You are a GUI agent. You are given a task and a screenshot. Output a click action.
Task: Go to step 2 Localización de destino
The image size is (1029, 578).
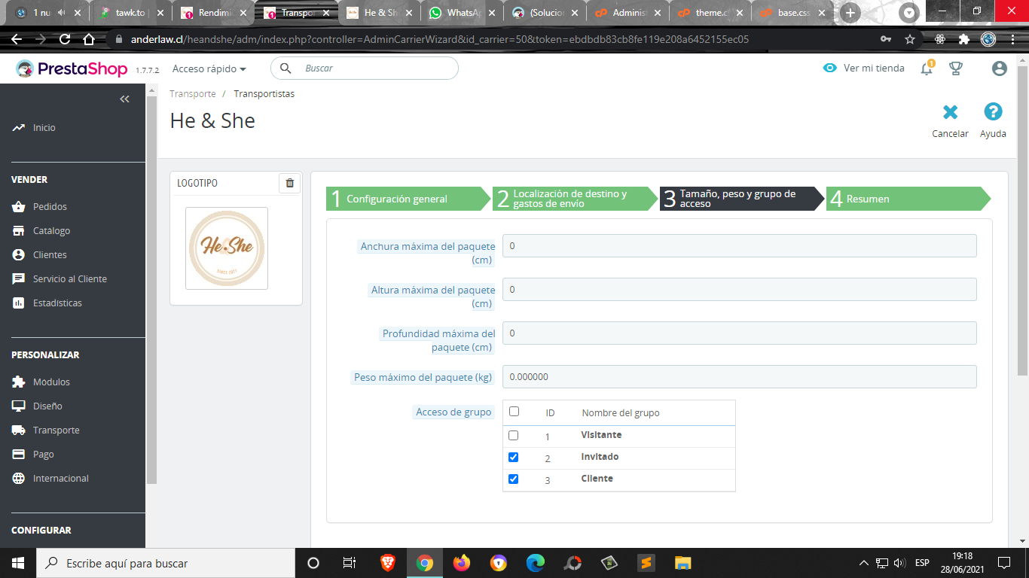tap(576, 199)
